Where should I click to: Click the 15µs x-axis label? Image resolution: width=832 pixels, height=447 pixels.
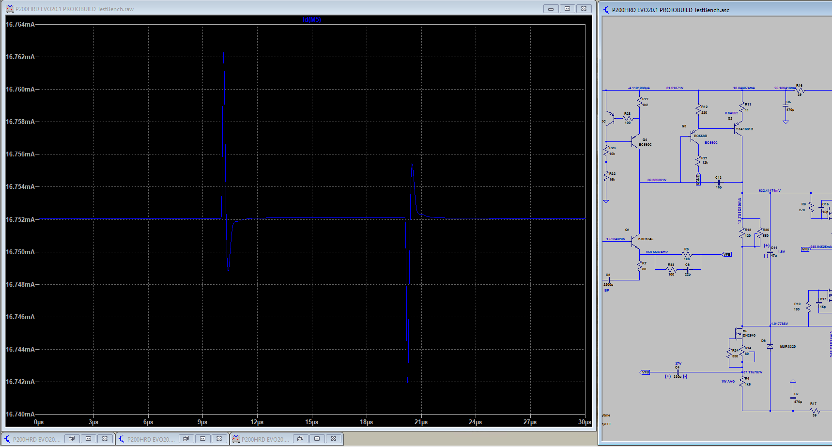click(x=311, y=422)
